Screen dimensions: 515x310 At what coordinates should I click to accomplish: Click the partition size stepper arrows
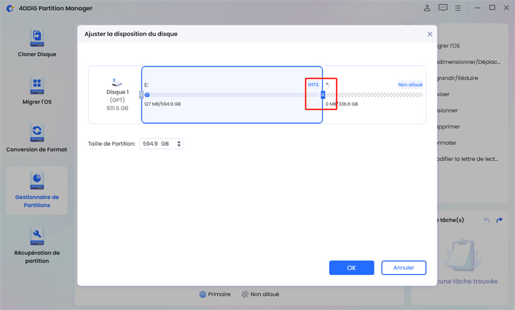coord(181,144)
